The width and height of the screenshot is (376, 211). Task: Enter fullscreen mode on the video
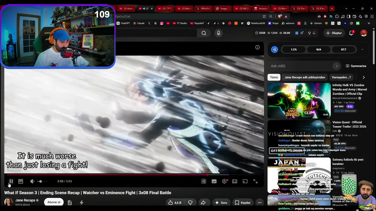(x=256, y=181)
